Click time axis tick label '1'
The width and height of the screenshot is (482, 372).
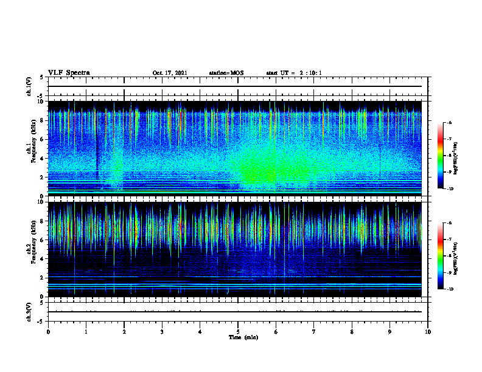(86, 332)
